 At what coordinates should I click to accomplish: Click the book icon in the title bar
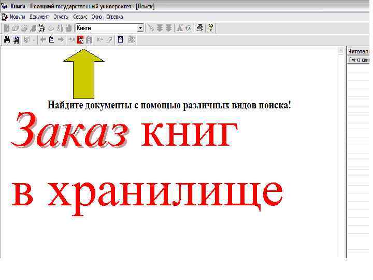pyautogui.click(x=4, y=6)
